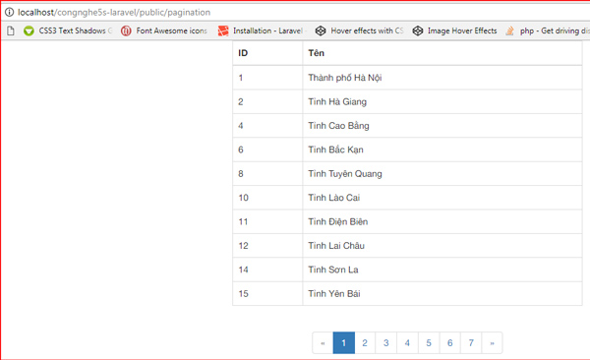This screenshot has width=590, height=360.
Task: Open CSS3 Text Shadows bookmark
Action: 68,30
